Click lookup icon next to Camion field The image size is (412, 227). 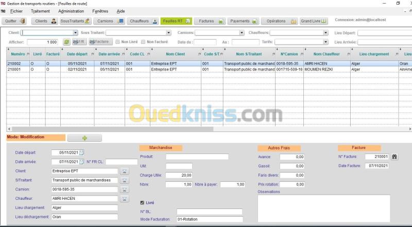tap(125, 190)
